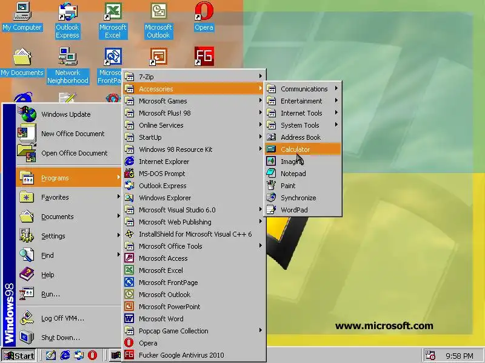Viewport: 485px width, 363px height.
Task: Expand Windows 98 Resource Kit folder
Action: click(x=194, y=149)
